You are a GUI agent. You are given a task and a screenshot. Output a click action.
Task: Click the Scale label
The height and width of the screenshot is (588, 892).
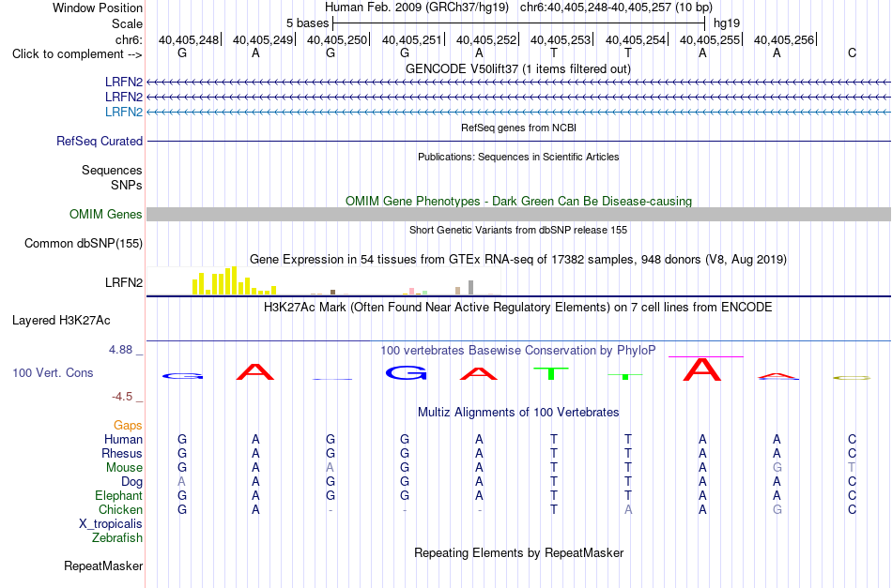click(x=128, y=23)
